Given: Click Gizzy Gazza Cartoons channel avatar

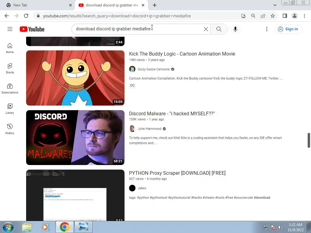Looking at the screenshot, I should pos(132,69).
